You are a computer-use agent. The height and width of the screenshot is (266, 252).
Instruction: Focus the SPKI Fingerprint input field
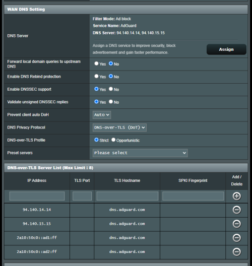[x=193, y=196]
